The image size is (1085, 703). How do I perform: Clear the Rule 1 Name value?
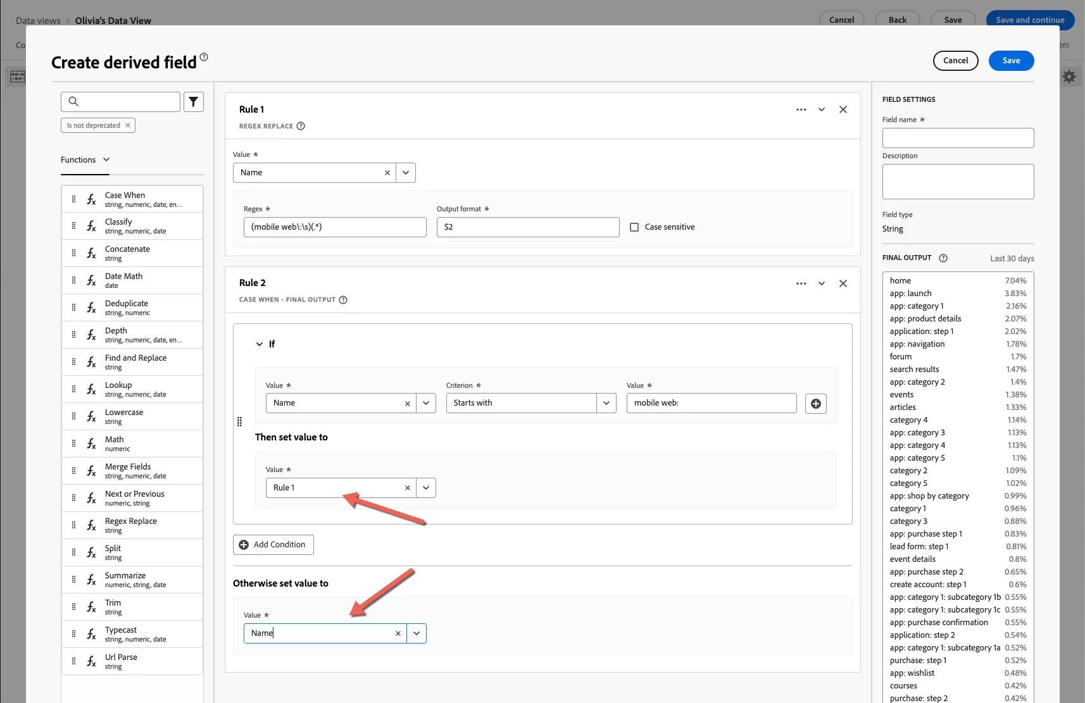coord(387,173)
